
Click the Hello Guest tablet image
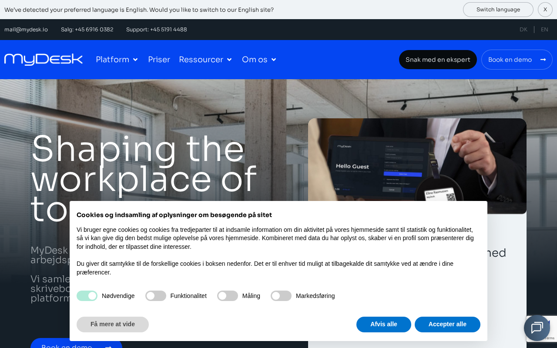[x=417, y=166]
